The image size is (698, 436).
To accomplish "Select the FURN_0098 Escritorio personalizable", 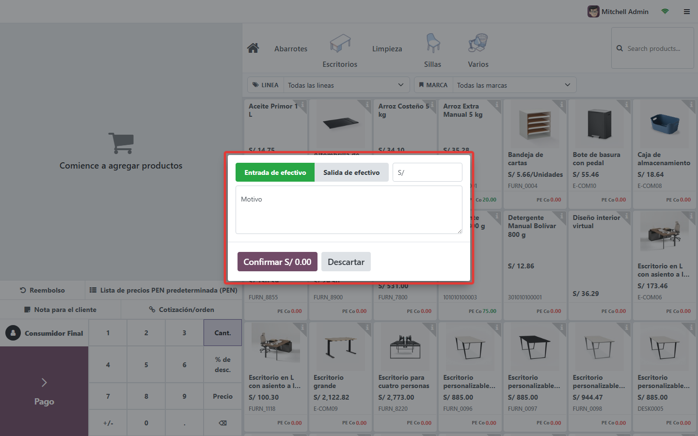I will [600, 377].
